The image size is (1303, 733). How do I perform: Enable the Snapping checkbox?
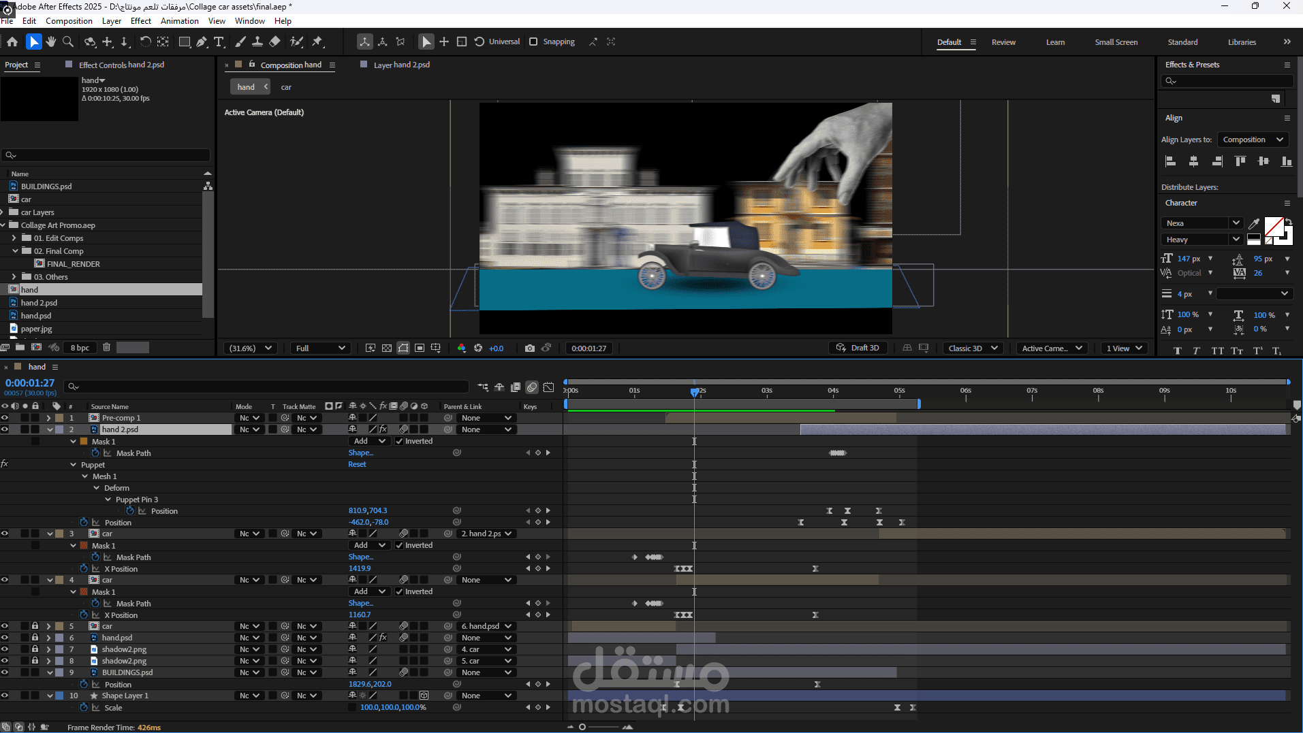point(533,42)
